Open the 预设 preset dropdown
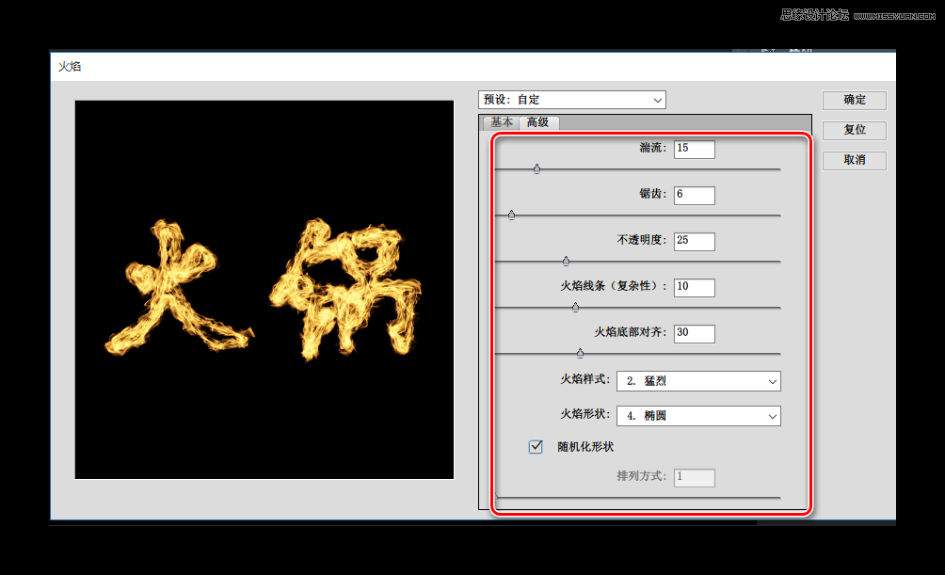Image resolution: width=945 pixels, height=575 pixels. coord(572,100)
